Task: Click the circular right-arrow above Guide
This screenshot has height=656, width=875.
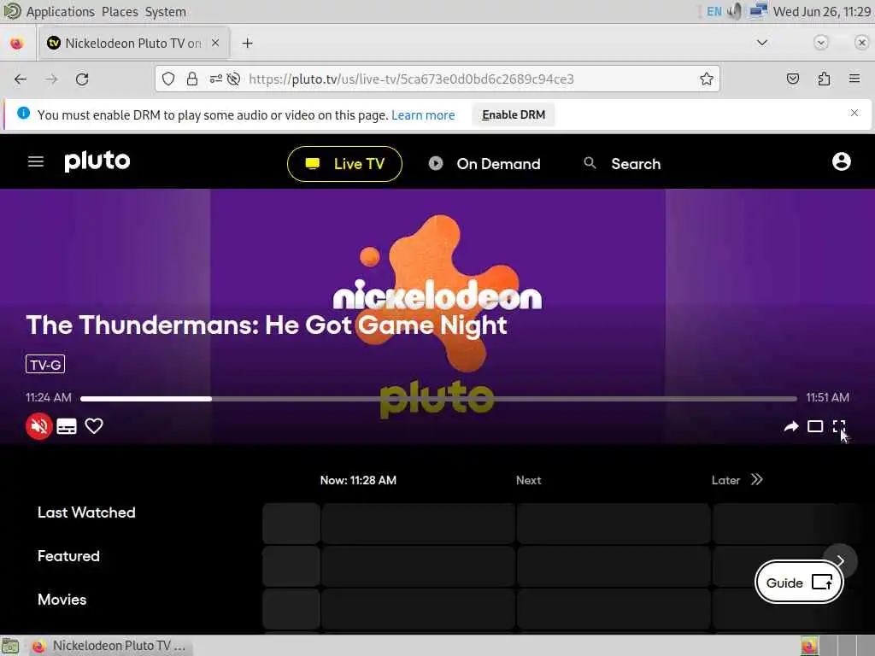Action: click(x=840, y=560)
